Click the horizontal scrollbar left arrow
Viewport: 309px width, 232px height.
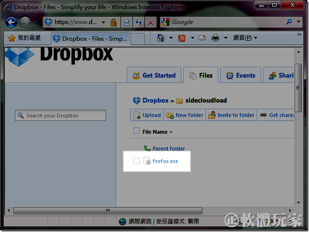(x=9, y=210)
